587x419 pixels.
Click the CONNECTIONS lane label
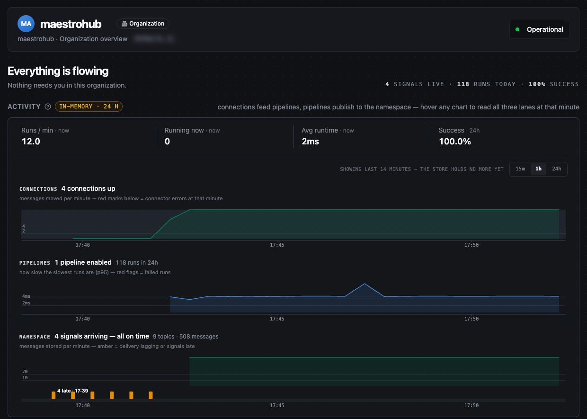38,189
